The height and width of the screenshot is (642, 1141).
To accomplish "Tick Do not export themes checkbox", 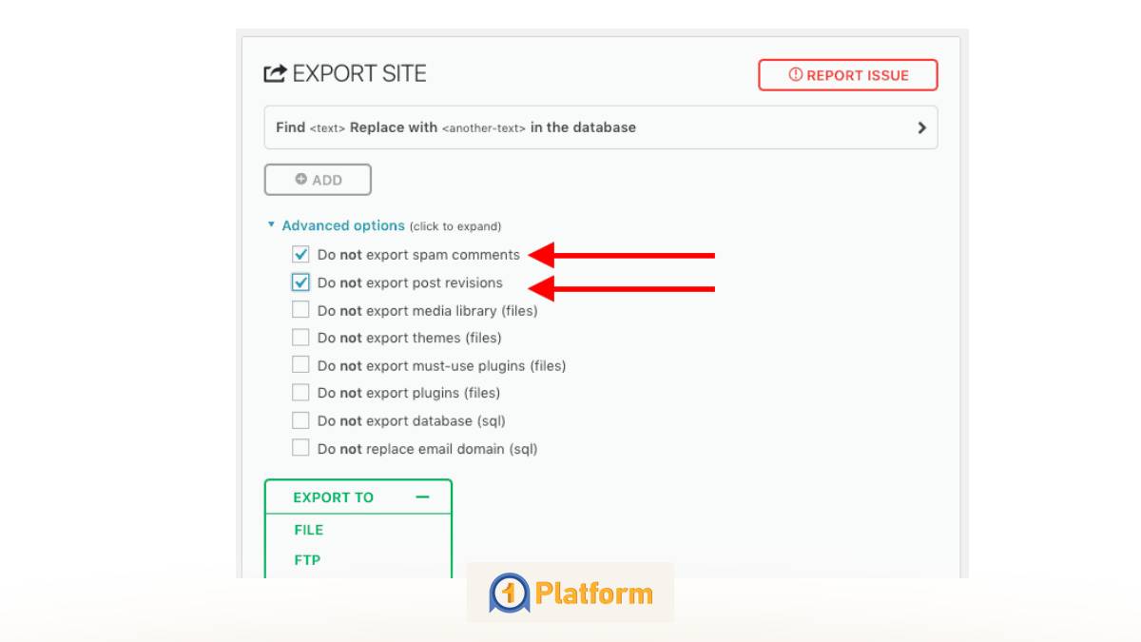I will (x=300, y=338).
